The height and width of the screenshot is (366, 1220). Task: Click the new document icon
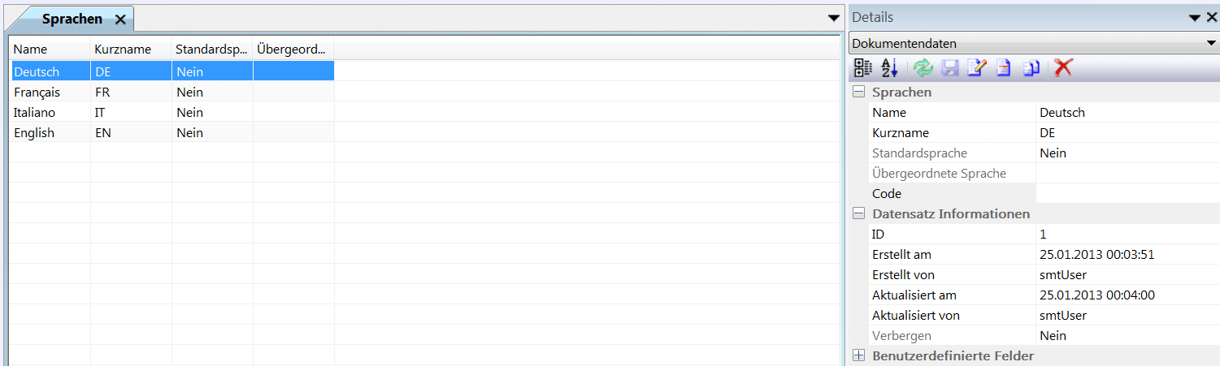tap(1004, 68)
